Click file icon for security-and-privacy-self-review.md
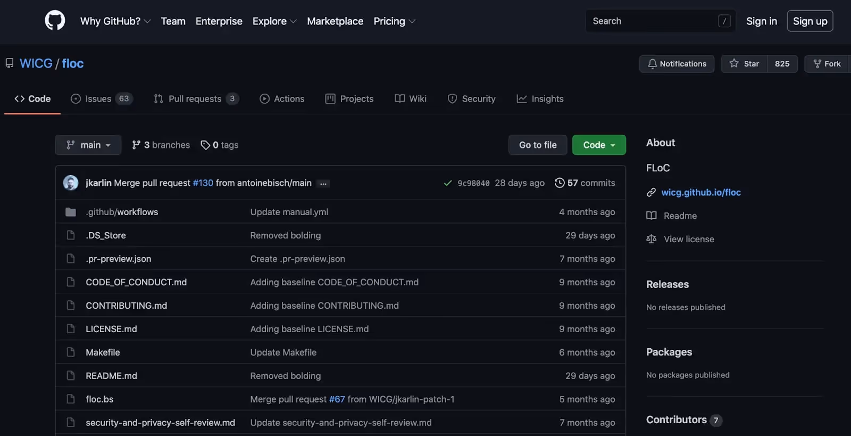The image size is (851, 436). tap(71, 423)
